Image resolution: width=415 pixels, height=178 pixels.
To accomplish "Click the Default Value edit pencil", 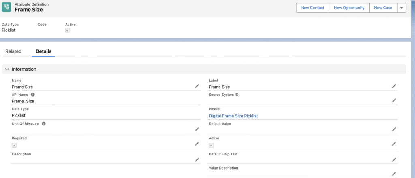I will (394, 129).
